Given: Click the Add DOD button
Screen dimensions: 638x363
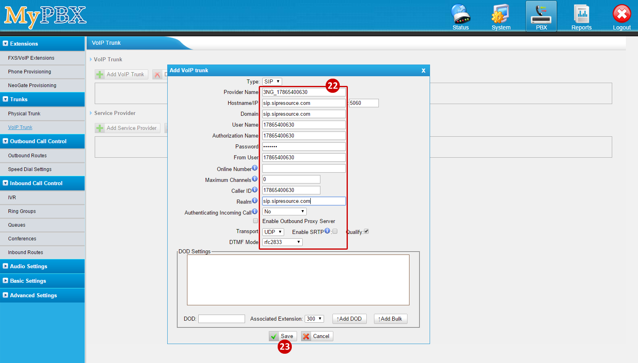Looking at the screenshot, I should [349, 319].
